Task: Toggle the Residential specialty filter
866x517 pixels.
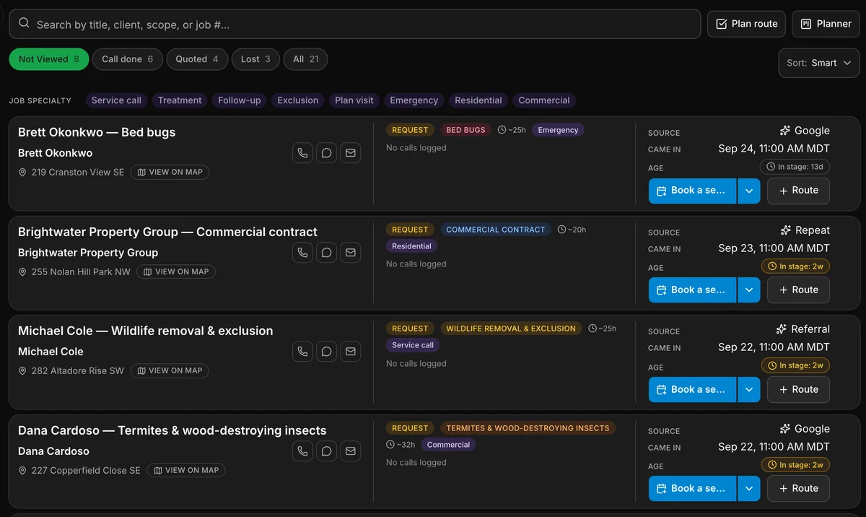Action: click(478, 100)
